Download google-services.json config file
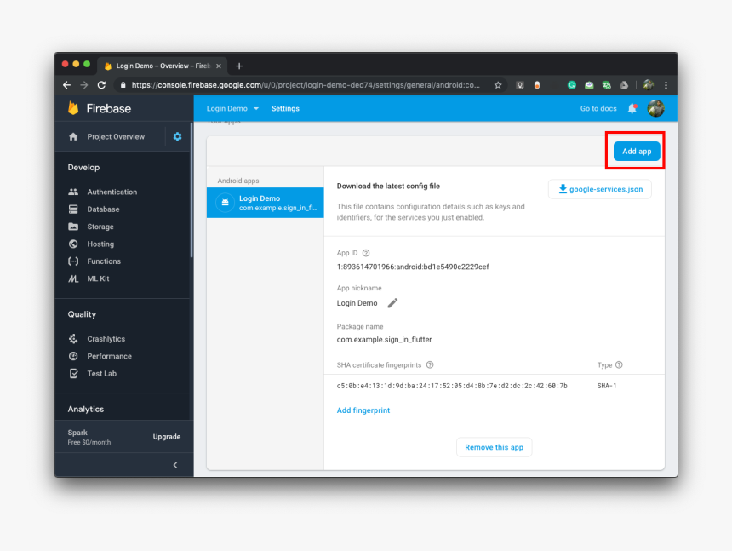 click(600, 189)
